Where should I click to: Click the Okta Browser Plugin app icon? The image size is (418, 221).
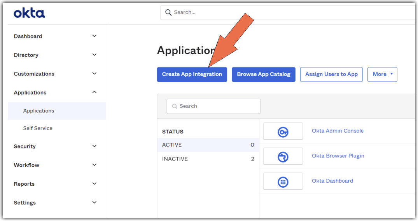coord(283,157)
